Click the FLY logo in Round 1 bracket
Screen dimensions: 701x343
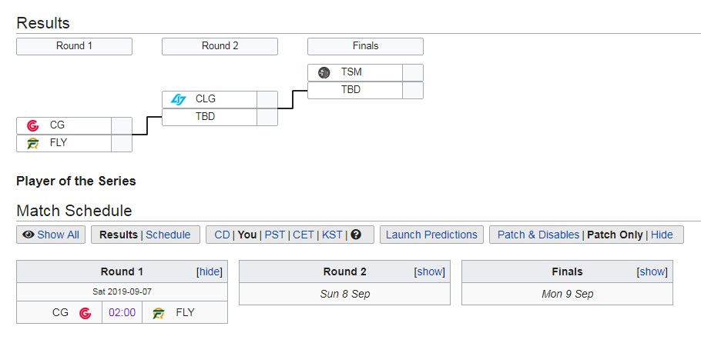pos(32,143)
